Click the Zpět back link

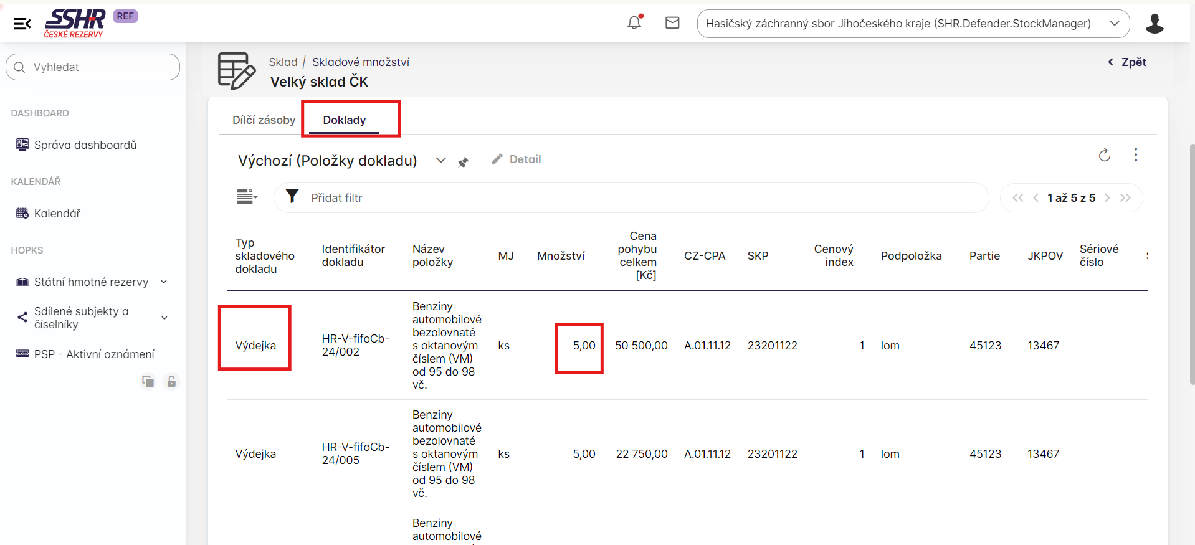tap(1127, 62)
